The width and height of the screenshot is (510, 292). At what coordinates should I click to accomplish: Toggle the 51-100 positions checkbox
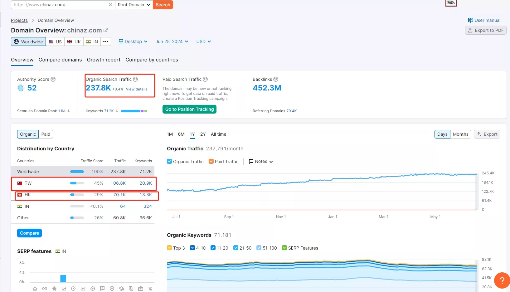click(259, 248)
